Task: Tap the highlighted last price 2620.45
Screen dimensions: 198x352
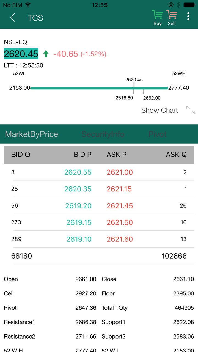Action: pos(21,54)
